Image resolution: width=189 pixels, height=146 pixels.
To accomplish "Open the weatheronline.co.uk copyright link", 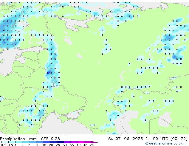I will (164, 143).
